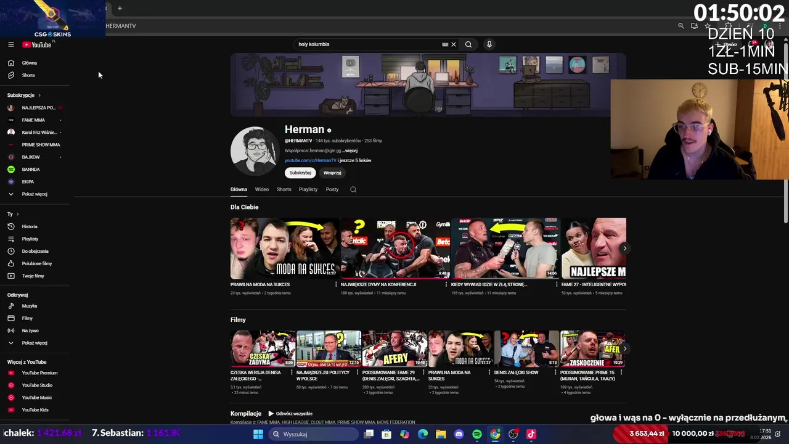Switch to the Posty channel tab
The image size is (789, 444).
point(332,190)
